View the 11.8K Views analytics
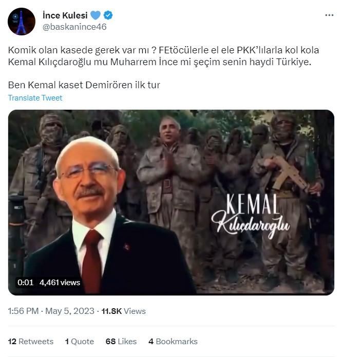Viewport: 344px width, 357px height. (123, 311)
